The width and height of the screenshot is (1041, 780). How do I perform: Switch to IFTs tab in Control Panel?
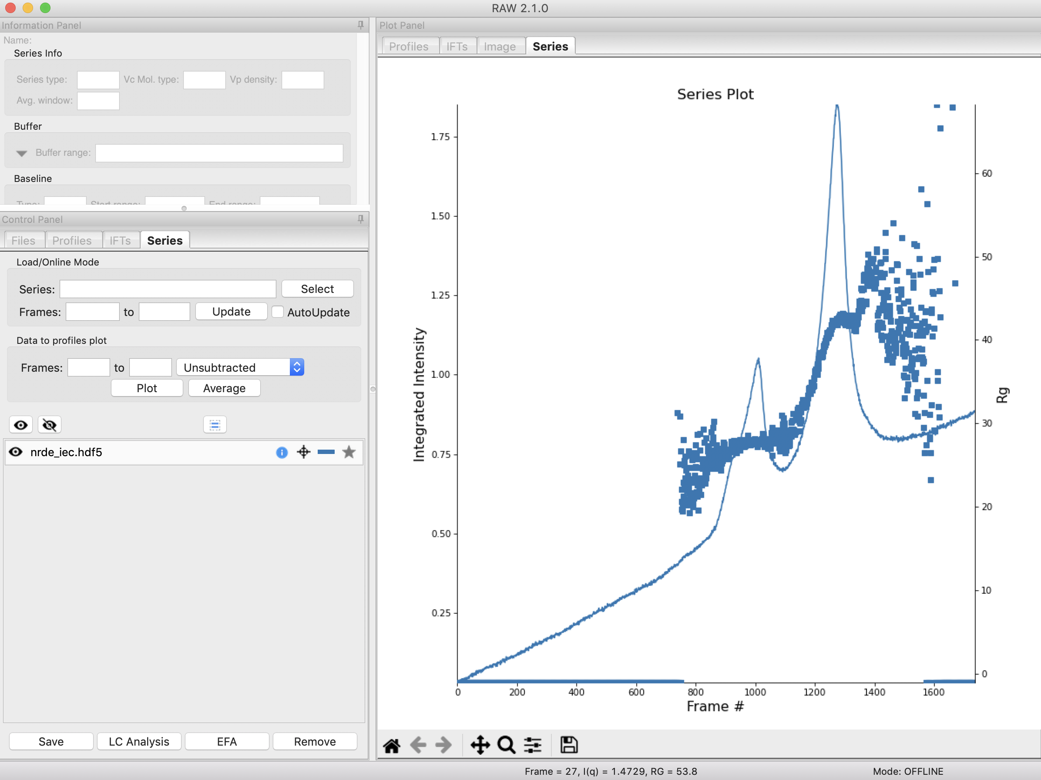120,241
